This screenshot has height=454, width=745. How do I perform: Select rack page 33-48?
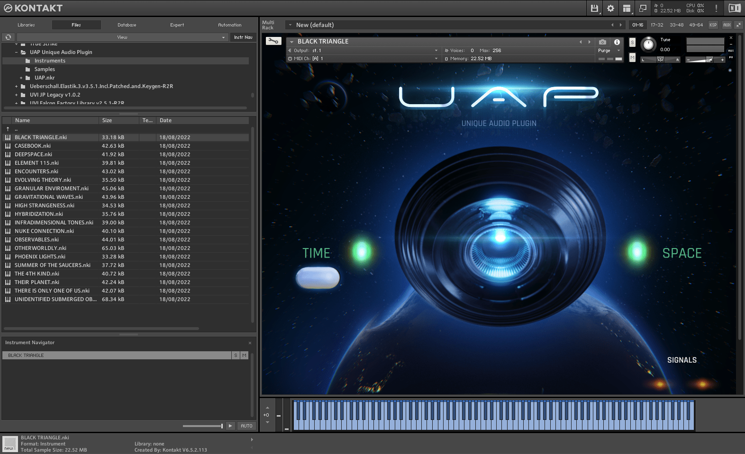pos(676,25)
